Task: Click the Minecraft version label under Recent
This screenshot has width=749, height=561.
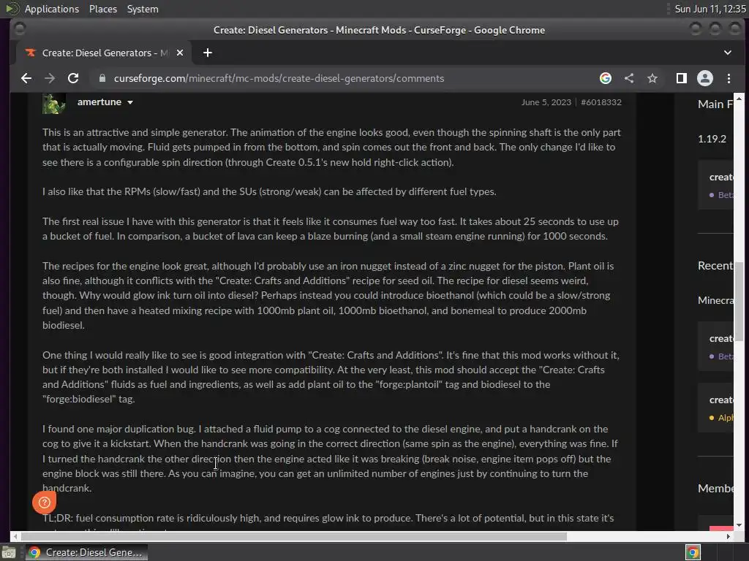Action: click(715, 300)
